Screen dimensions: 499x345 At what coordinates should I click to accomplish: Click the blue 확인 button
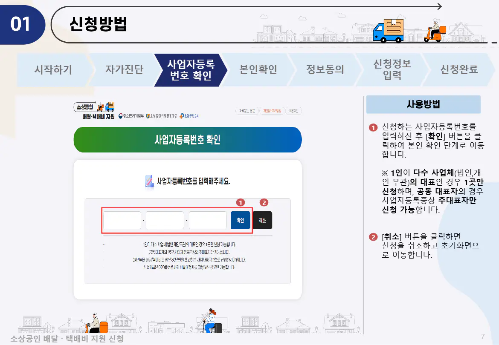pos(240,220)
